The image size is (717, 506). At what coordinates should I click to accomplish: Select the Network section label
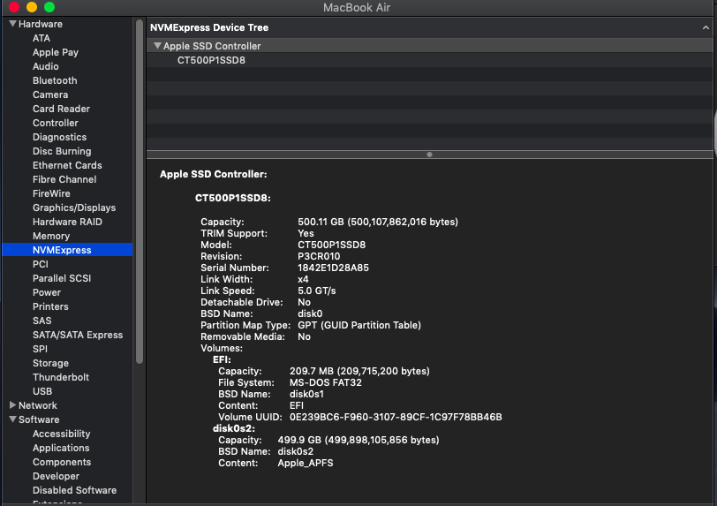pos(37,406)
